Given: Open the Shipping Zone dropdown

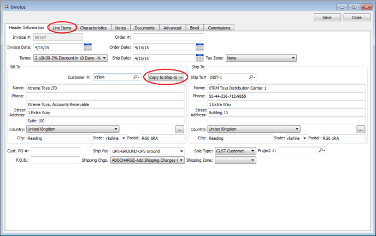Looking at the screenshot, I should click(x=252, y=161).
